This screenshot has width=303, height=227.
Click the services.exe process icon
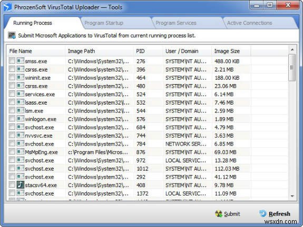(21, 94)
